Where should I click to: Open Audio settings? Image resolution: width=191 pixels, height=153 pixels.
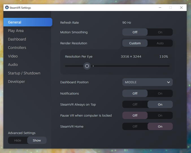coord(13,64)
